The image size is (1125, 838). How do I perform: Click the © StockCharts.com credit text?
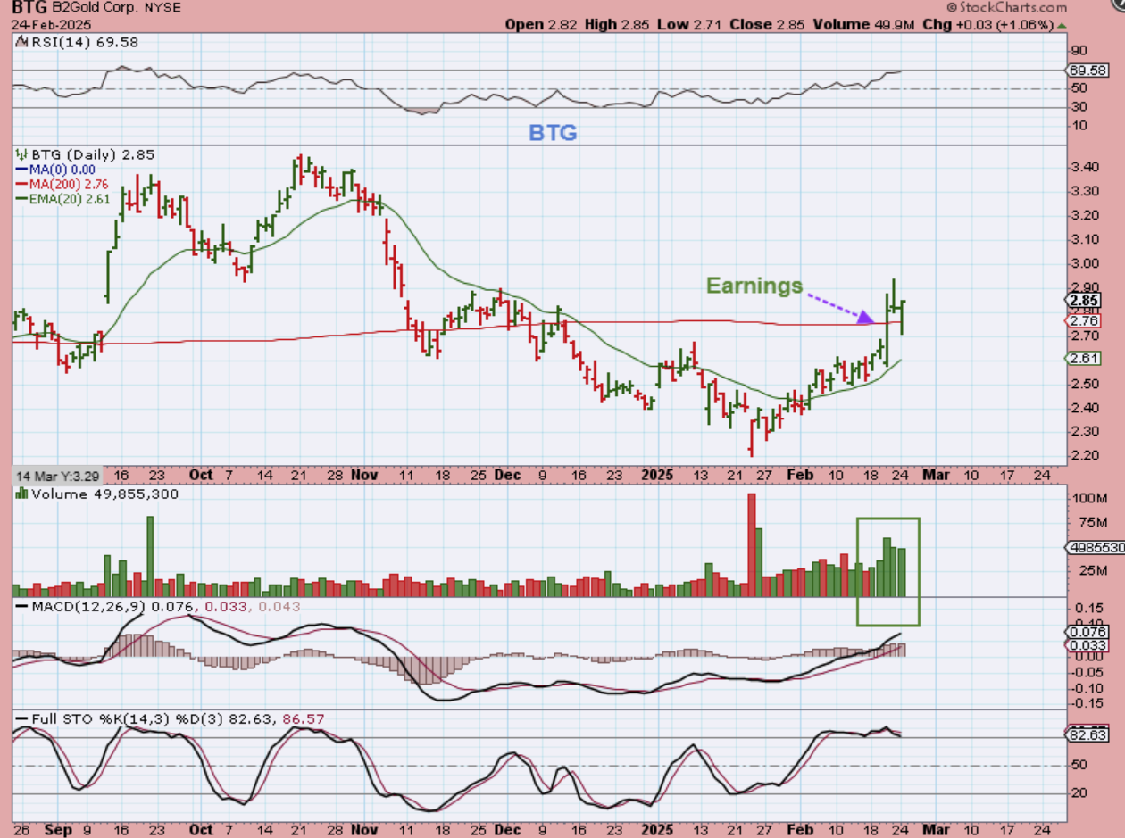point(1005,7)
